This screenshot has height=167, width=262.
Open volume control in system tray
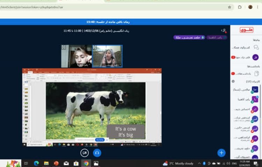pyautogui.click(x=228, y=164)
